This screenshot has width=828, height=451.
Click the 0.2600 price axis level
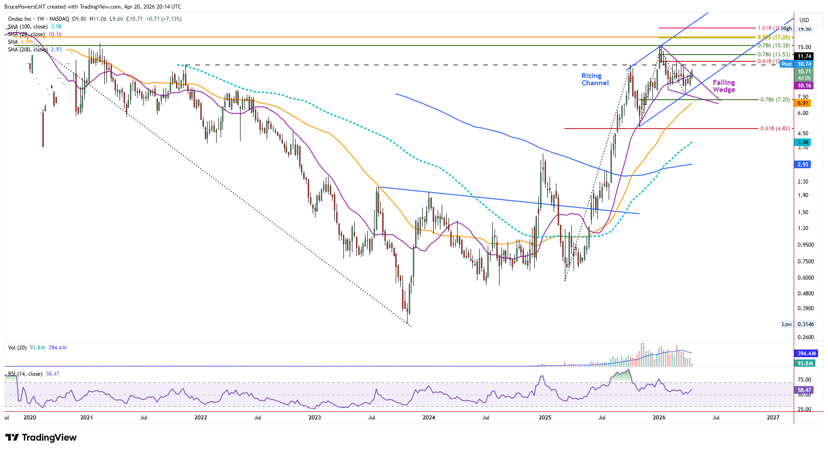pos(806,337)
